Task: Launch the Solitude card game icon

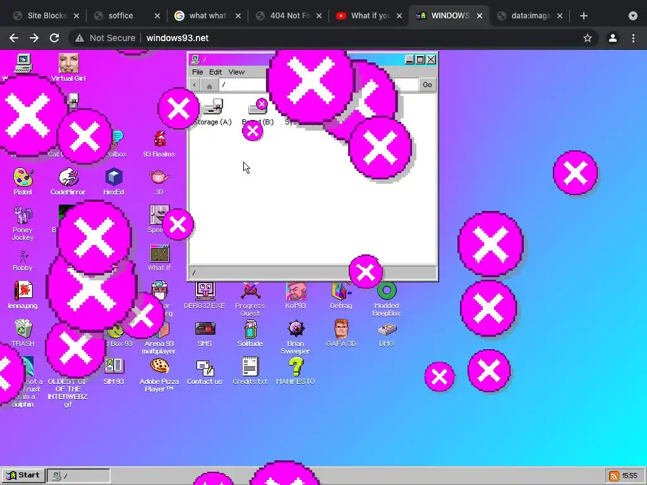Action: 250,333
